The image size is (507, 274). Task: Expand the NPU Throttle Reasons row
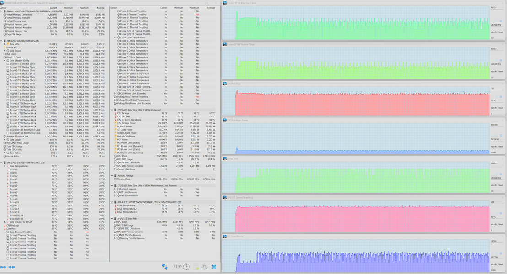115,235
